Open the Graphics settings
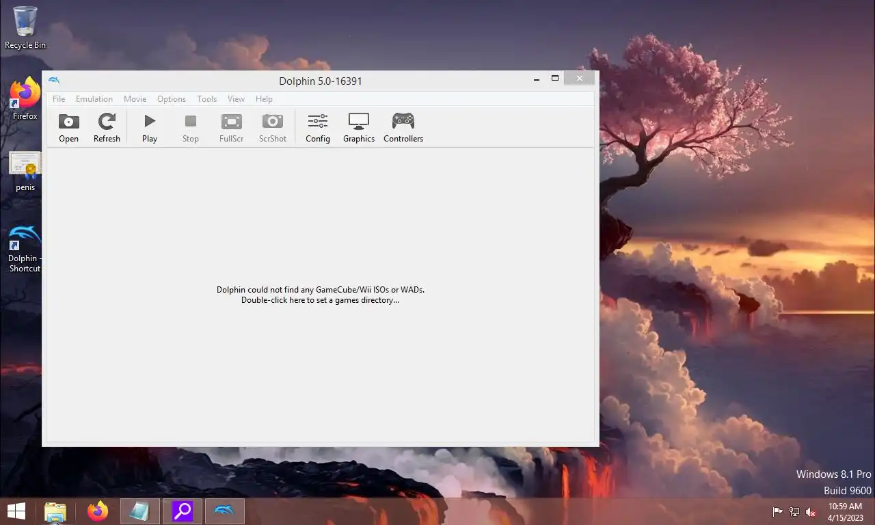Viewport: 875px width, 525px height. tap(359, 128)
